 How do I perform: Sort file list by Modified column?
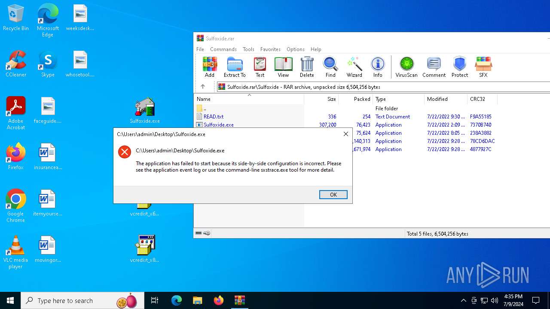click(x=446, y=99)
